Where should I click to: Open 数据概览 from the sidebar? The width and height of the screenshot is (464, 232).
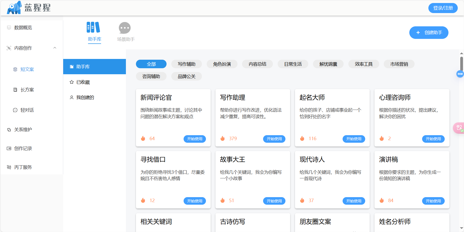[23, 28]
